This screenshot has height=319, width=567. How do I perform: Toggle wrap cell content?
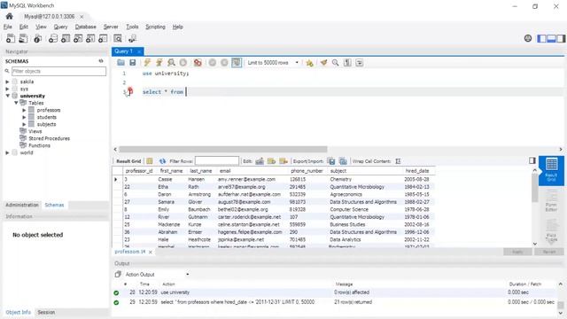tap(398, 161)
